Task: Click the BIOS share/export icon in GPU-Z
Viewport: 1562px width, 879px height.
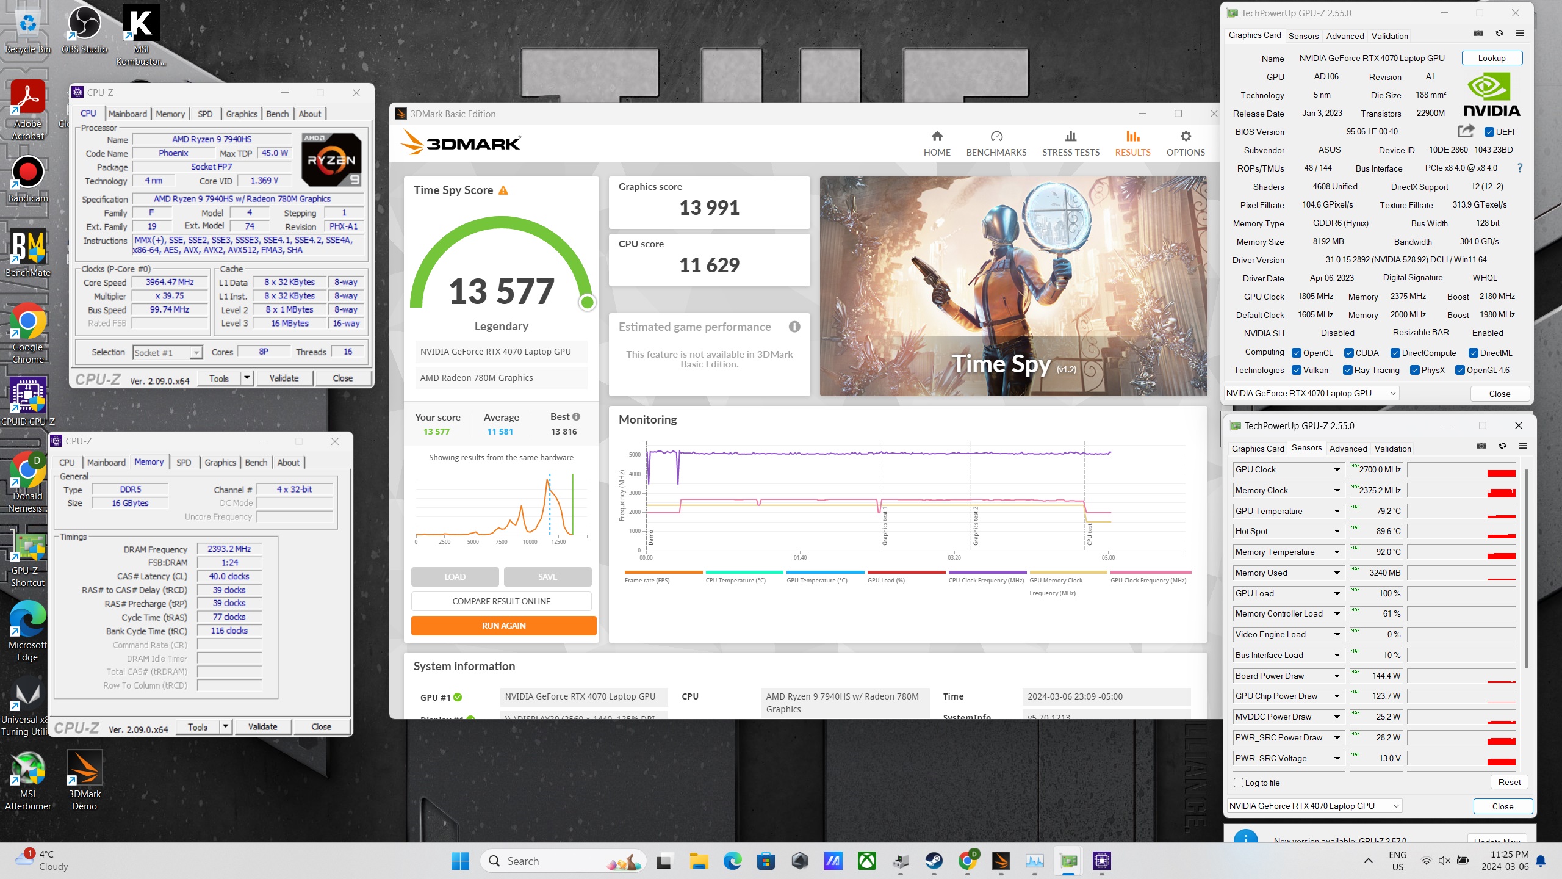Action: point(1466,131)
